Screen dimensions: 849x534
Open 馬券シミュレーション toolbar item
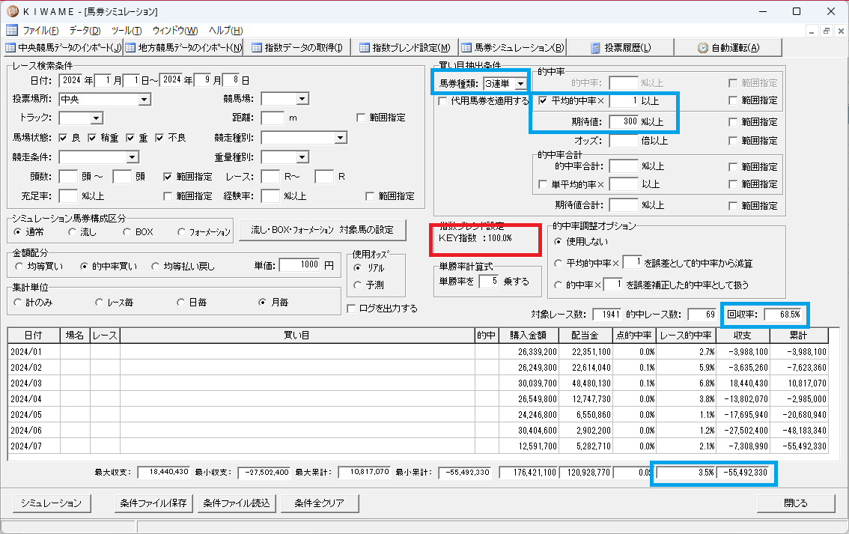tap(512, 48)
